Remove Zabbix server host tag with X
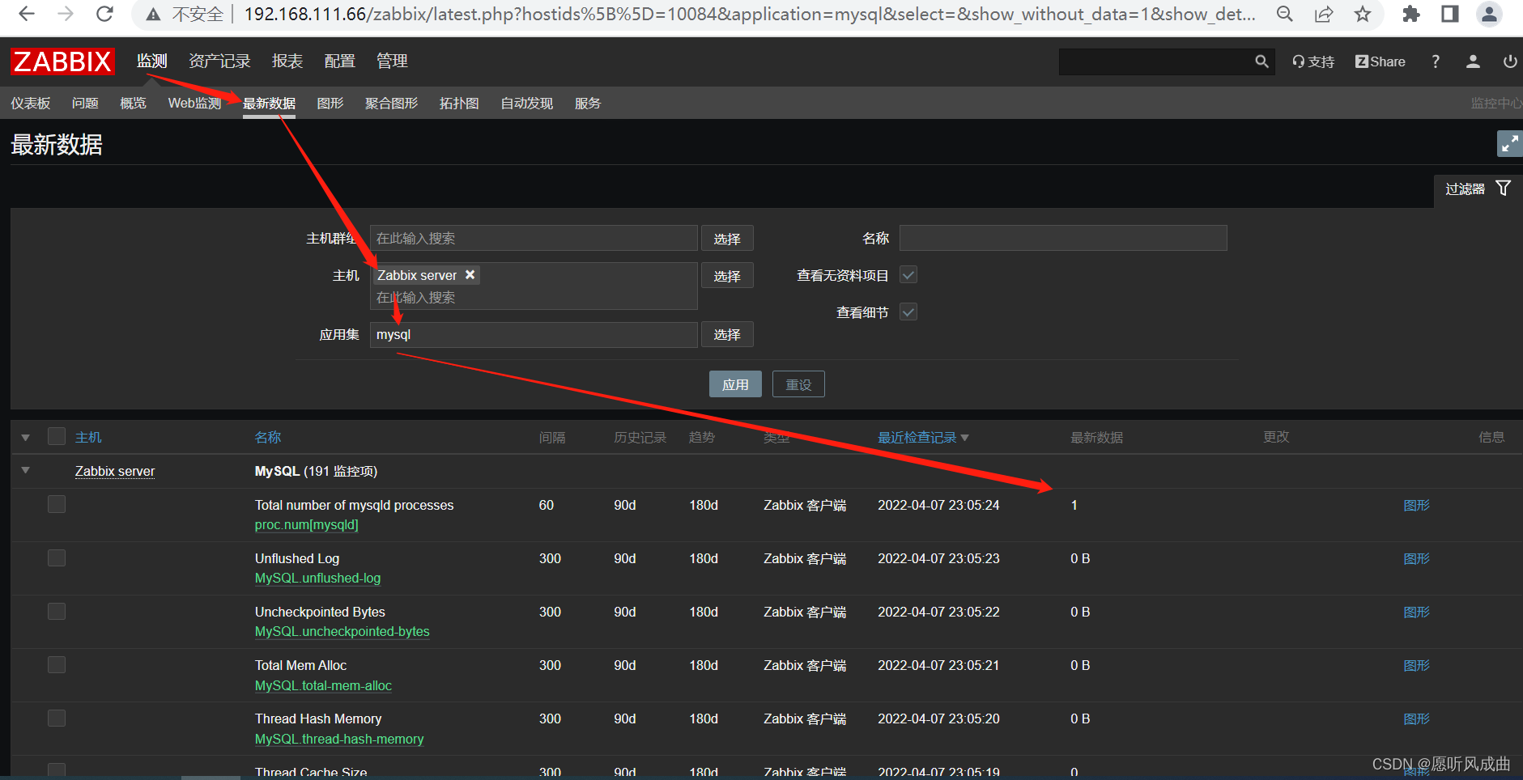The width and height of the screenshot is (1523, 780). click(x=470, y=274)
